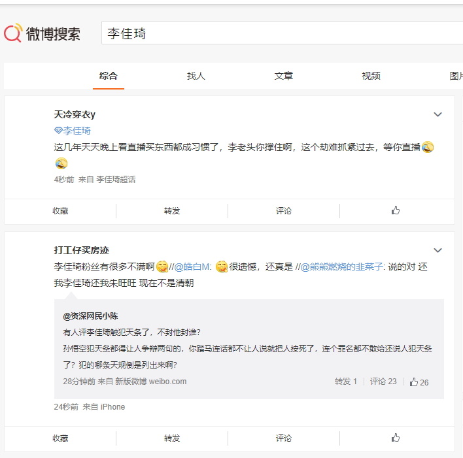Click 24秒前 timestamp of second post

[x=66, y=407]
